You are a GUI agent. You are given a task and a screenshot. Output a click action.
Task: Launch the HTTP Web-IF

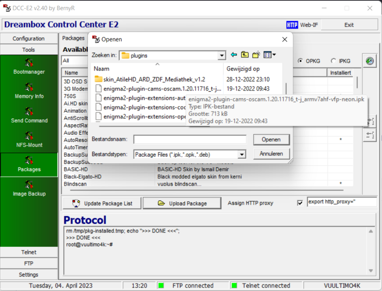tap(302, 25)
